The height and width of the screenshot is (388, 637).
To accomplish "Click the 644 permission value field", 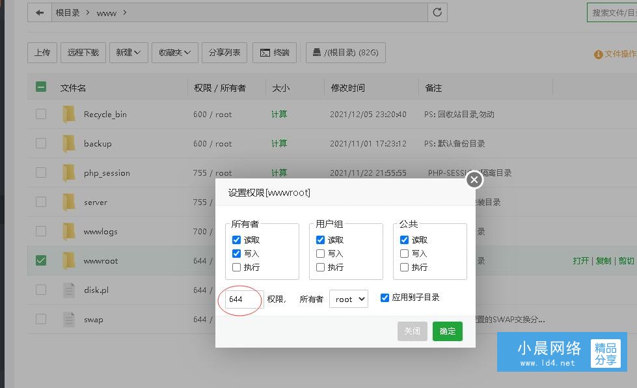I will [x=244, y=299].
